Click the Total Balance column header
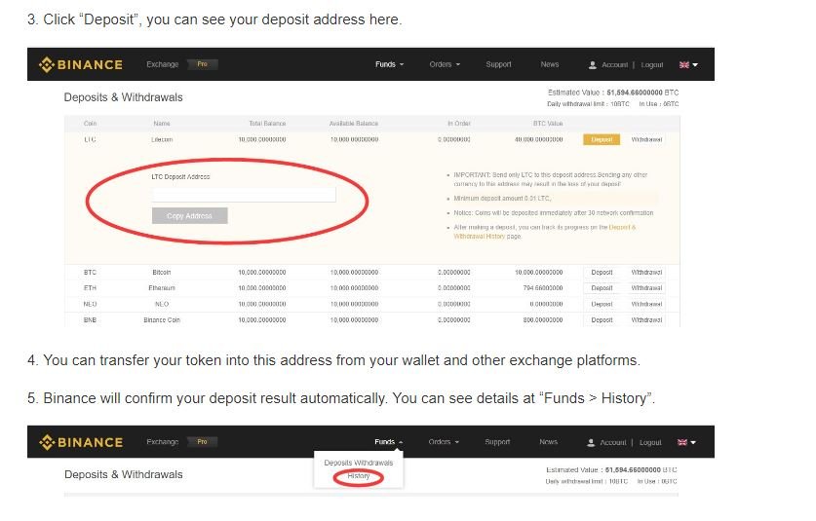Viewport: 816px width, 521px height. (267, 124)
